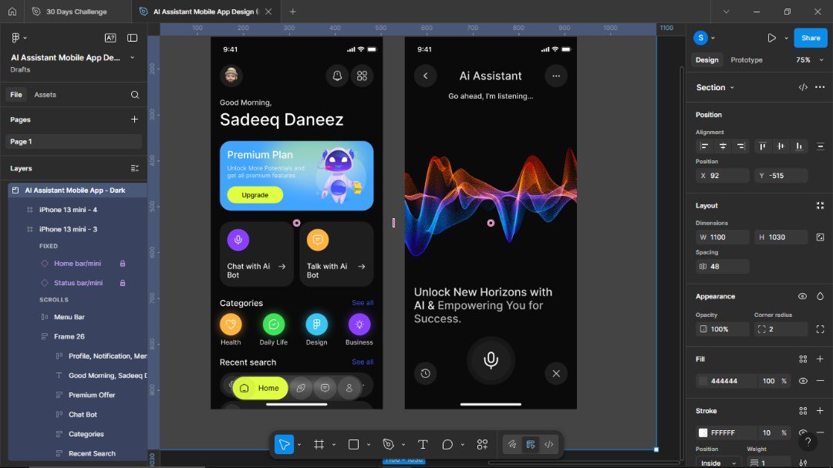Open the Actions components tool
The height and width of the screenshot is (468, 833).
(x=482, y=445)
